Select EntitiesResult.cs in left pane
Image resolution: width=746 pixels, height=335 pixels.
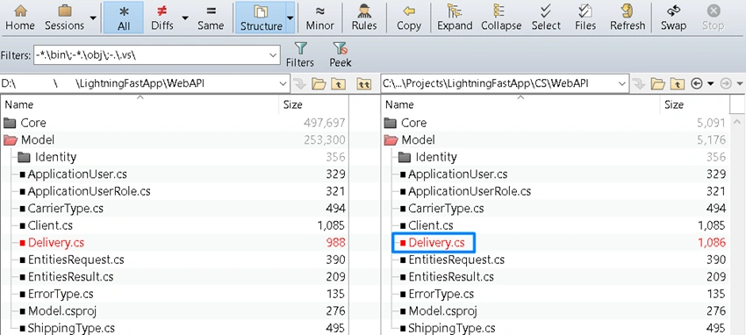pyautogui.click(x=70, y=277)
